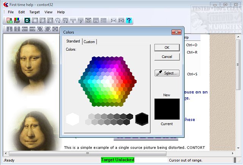Pick the bright yellow hexagon swatch
Image resolution: width=243 pixels, height=165 pixels.
117,97
